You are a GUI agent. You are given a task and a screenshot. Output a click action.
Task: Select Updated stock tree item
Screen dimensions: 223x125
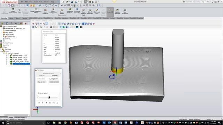point(11,37)
